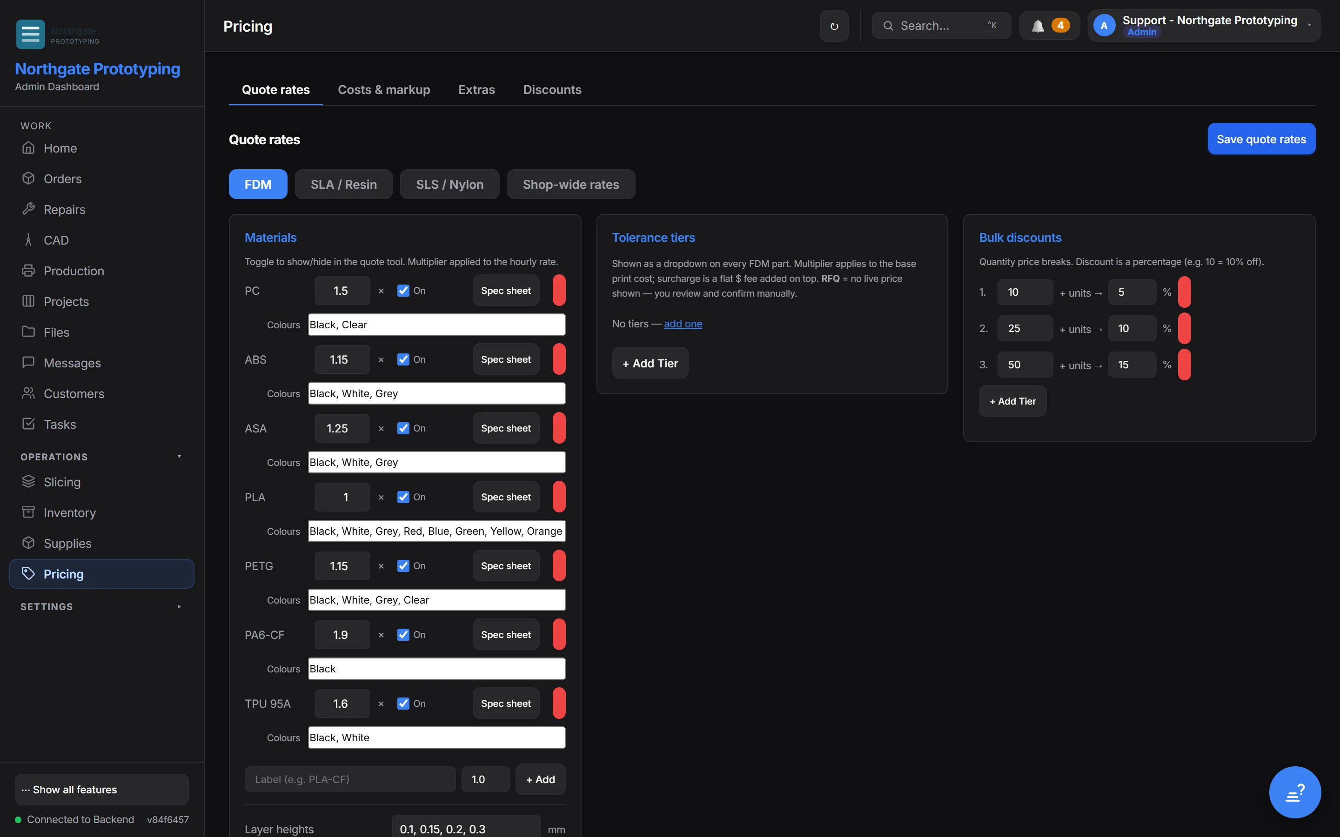Click Save quote rates button
1340x837 pixels.
tap(1261, 139)
